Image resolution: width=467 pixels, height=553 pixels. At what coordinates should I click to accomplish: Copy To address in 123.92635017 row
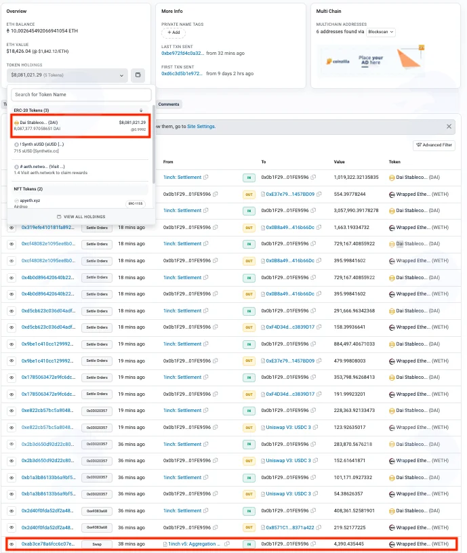316,427
